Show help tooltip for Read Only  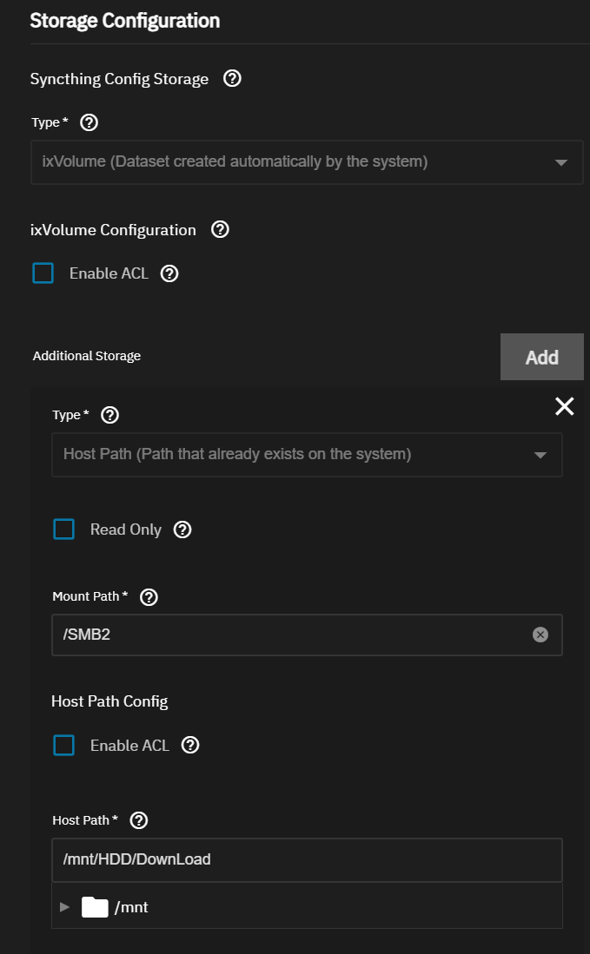click(182, 530)
